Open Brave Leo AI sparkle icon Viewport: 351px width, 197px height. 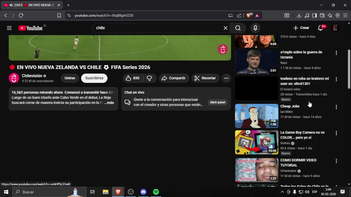(330, 15)
